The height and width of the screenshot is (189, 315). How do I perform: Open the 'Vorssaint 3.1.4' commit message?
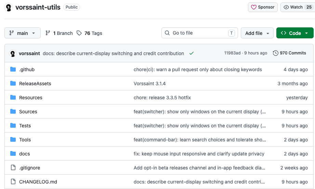(x=150, y=84)
